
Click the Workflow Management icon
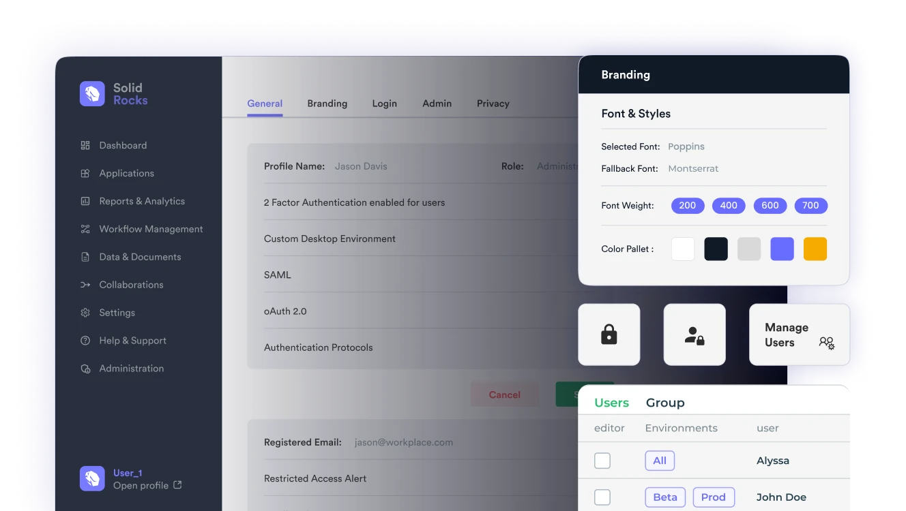[x=85, y=229]
